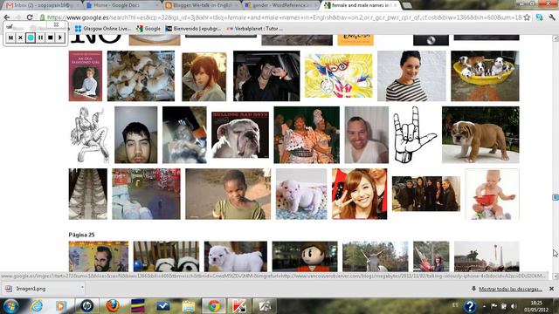Open Chrome's wrench settings menu
This screenshot has width=559, height=314.
(552, 17)
